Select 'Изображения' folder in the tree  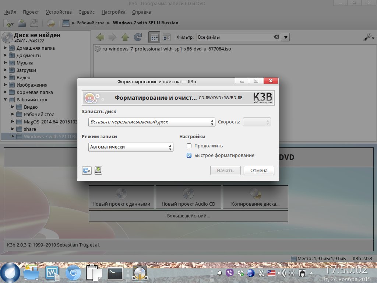[32, 85]
